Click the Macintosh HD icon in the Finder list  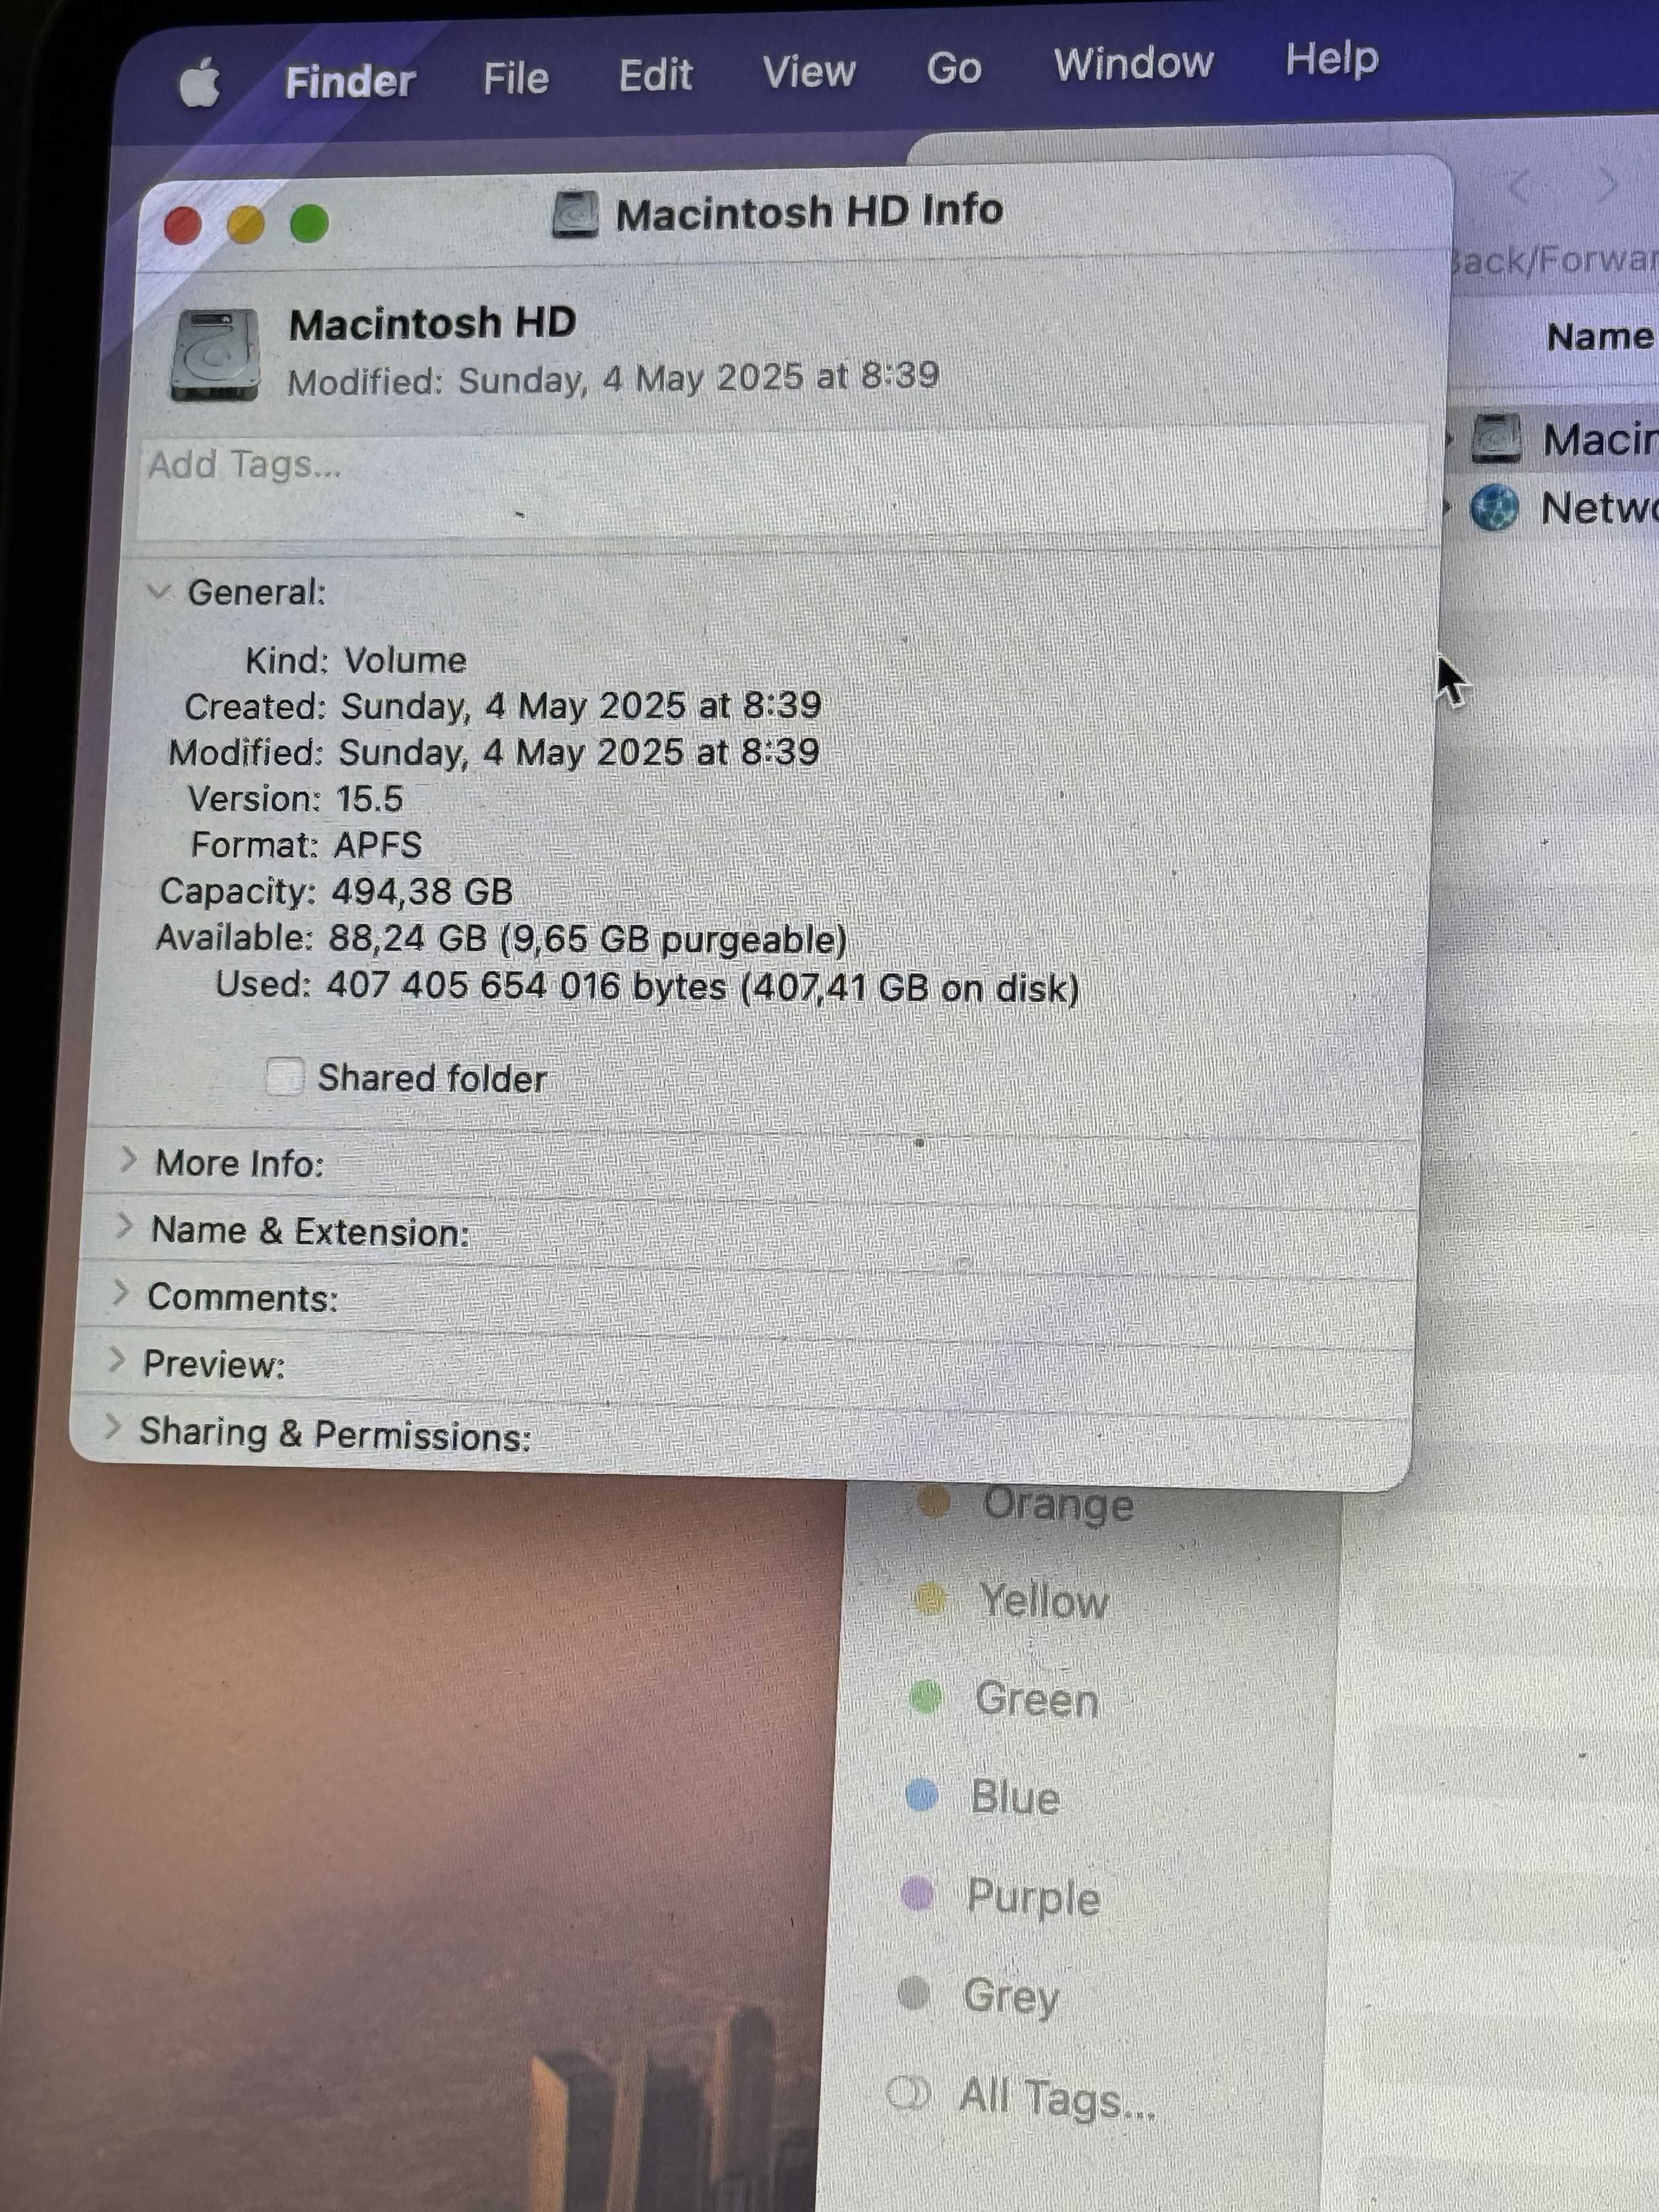[1496, 439]
